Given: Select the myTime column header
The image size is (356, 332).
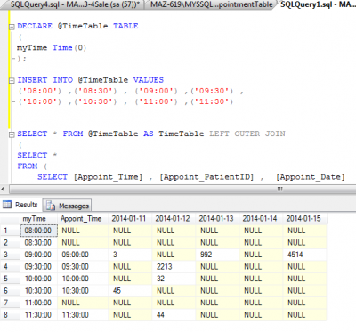Looking at the screenshot, I should point(38,219).
